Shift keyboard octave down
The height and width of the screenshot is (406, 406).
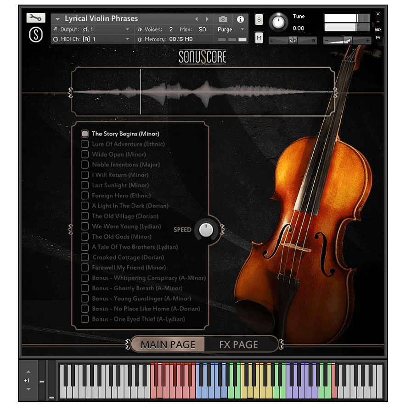coord(28,389)
